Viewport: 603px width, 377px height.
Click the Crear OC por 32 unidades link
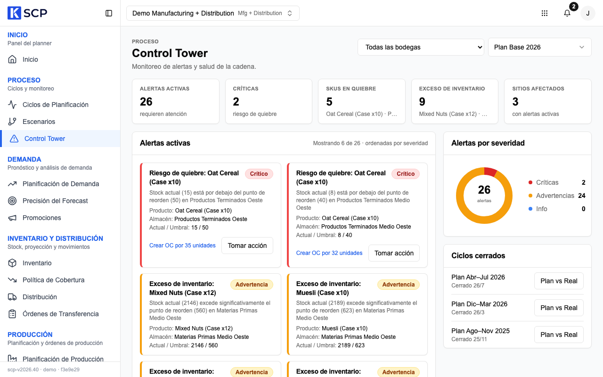click(329, 253)
